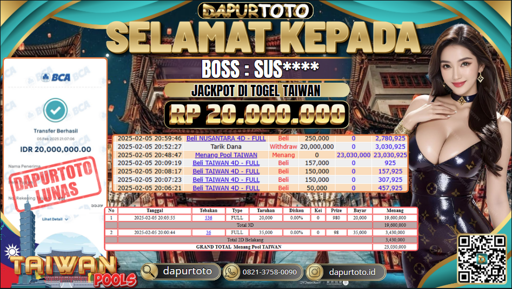Click the RP 20.000.000 jackpot banner
This screenshot has width=512, height=289.
[257, 114]
